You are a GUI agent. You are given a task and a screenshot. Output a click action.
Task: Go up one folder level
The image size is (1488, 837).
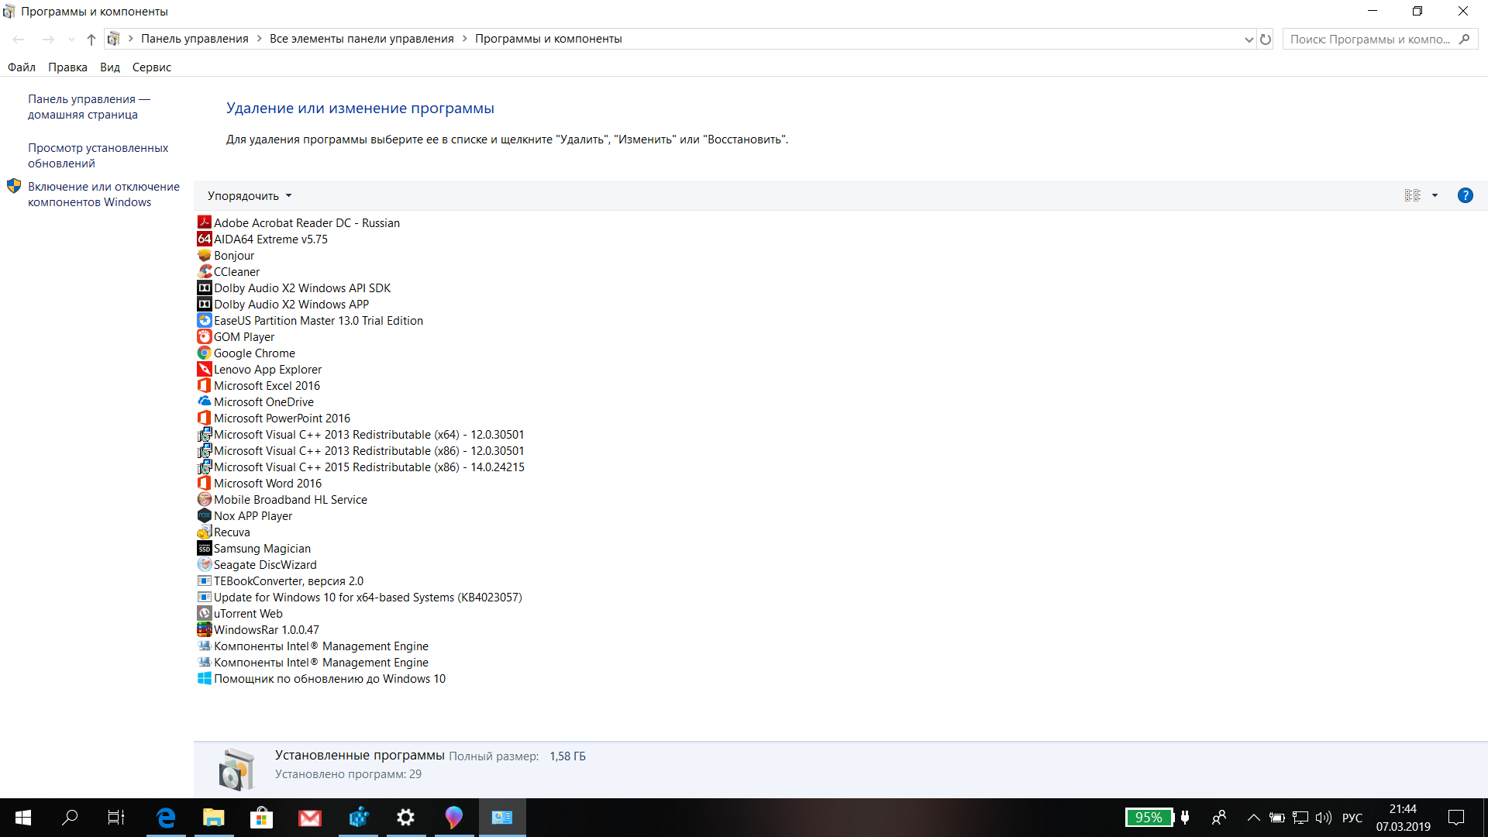pos(91,39)
